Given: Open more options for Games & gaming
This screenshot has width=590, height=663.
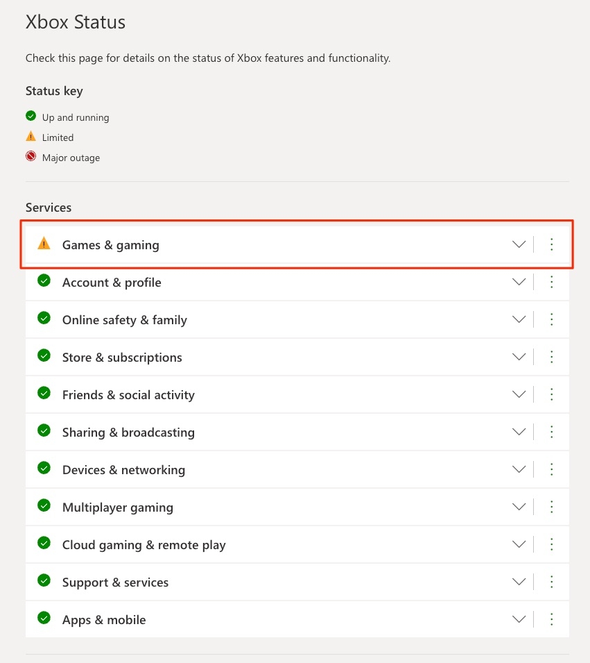Looking at the screenshot, I should (x=552, y=244).
